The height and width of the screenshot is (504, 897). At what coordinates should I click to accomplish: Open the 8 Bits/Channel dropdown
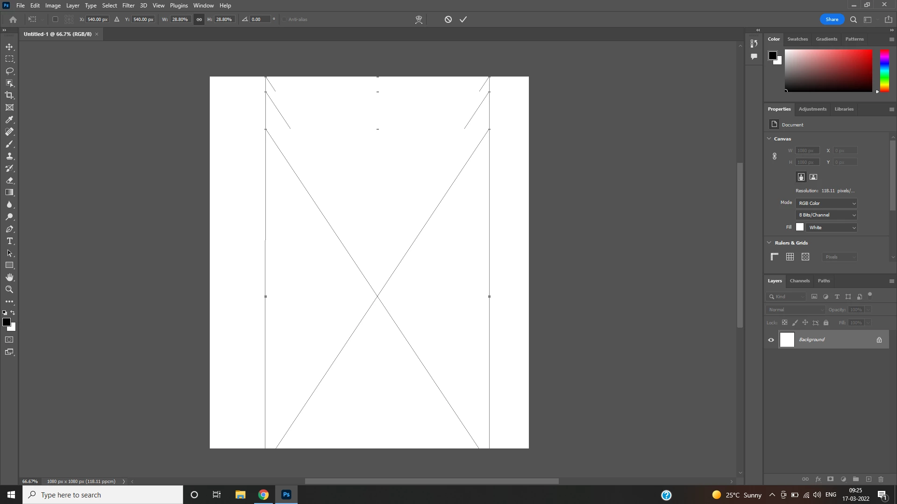[826, 215]
